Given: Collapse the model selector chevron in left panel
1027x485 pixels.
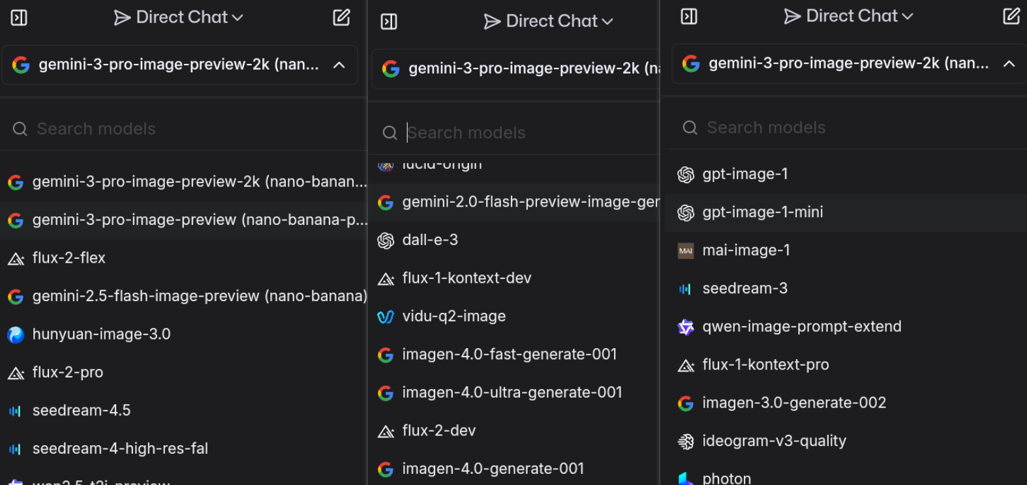Looking at the screenshot, I should pyautogui.click(x=339, y=65).
